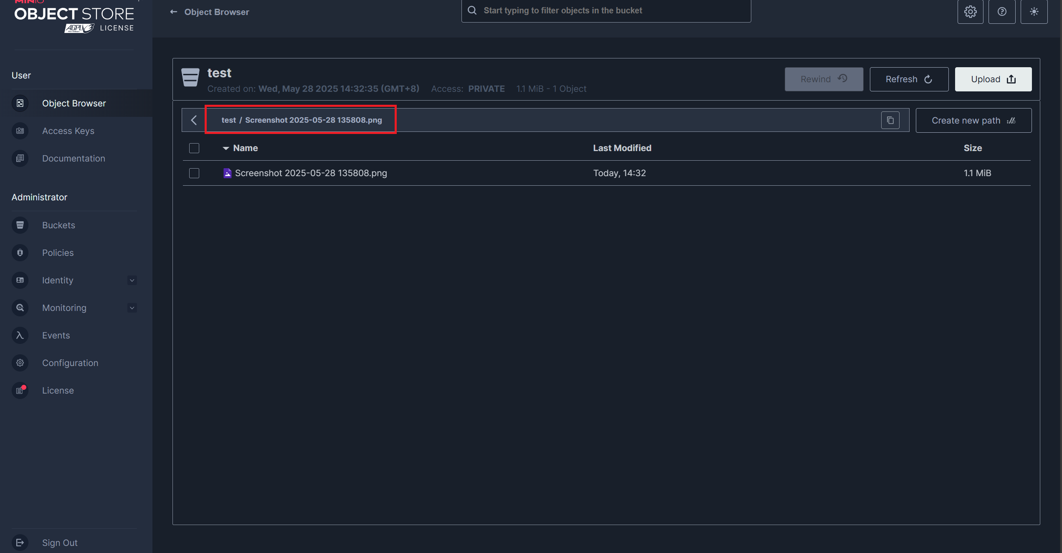Image resolution: width=1062 pixels, height=553 pixels.
Task: Click the Identity sidebar icon
Action: (20, 280)
